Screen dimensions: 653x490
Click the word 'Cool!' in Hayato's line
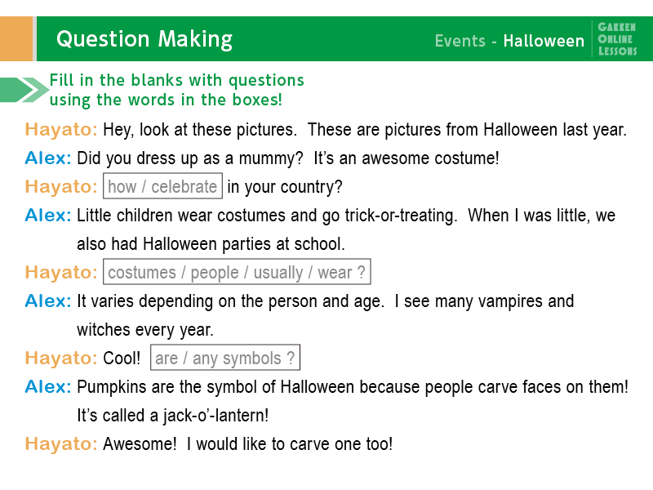point(122,358)
